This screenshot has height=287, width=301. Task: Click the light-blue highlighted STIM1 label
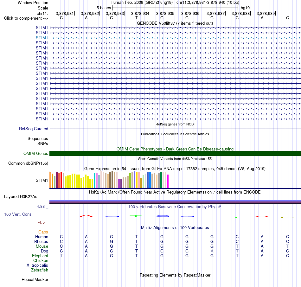pyautogui.click(x=42, y=38)
